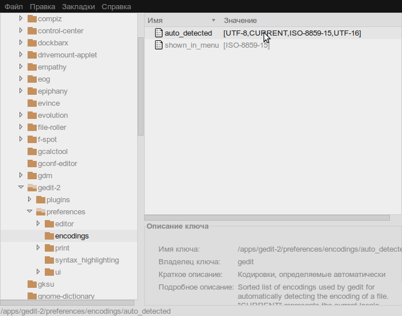Click the drivemount-applet folder icon

point(32,55)
